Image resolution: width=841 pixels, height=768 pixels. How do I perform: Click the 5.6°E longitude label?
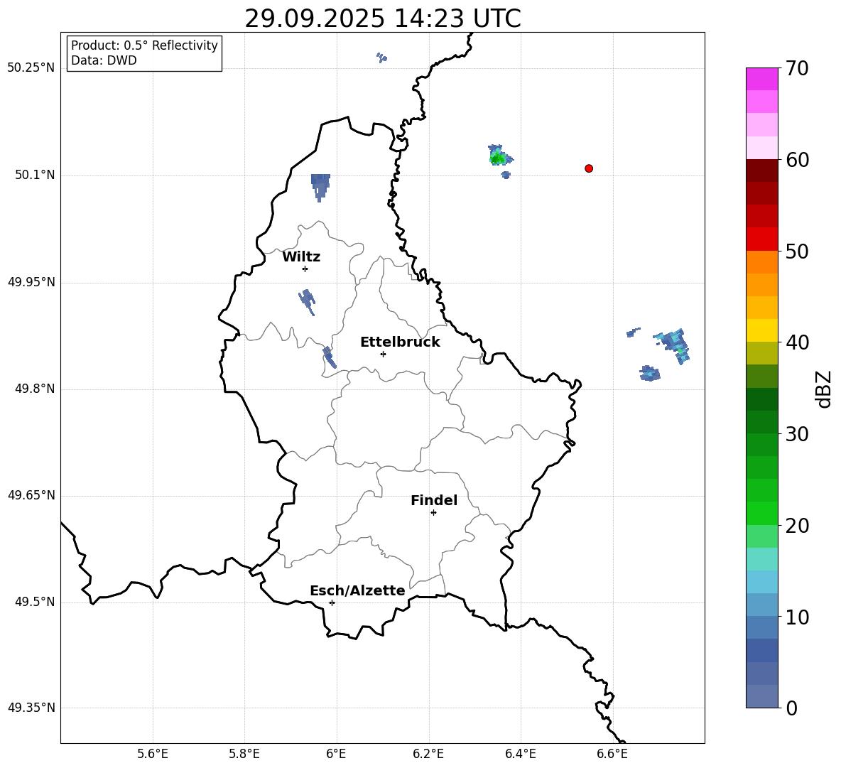[x=153, y=754]
